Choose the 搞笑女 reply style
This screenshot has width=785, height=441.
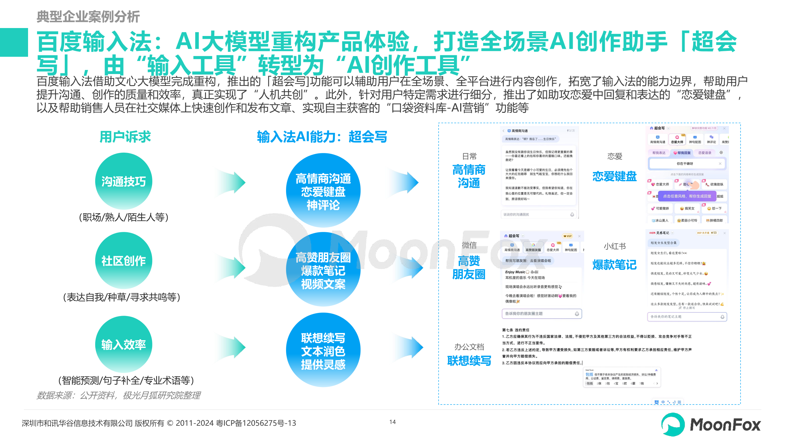tap(687, 208)
